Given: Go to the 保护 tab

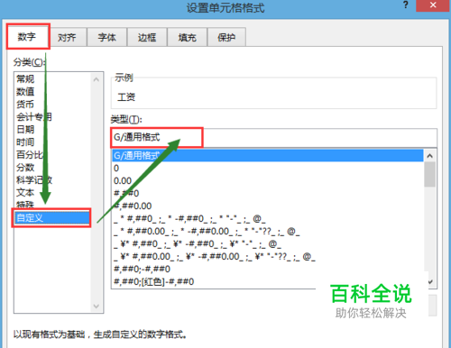Looking at the screenshot, I should tap(226, 37).
